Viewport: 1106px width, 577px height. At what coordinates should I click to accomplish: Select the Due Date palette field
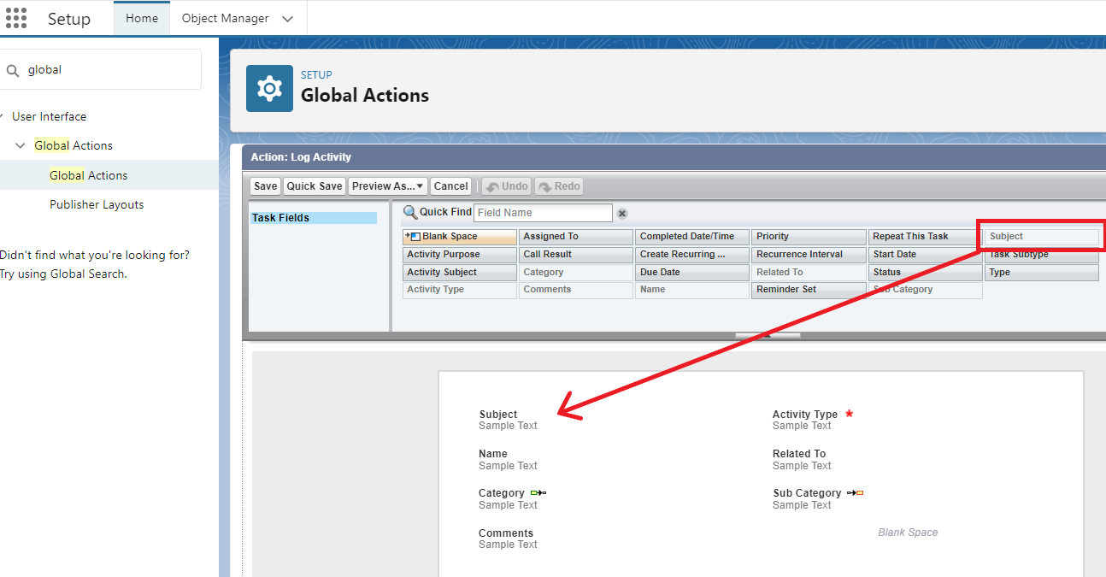coord(692,273)
